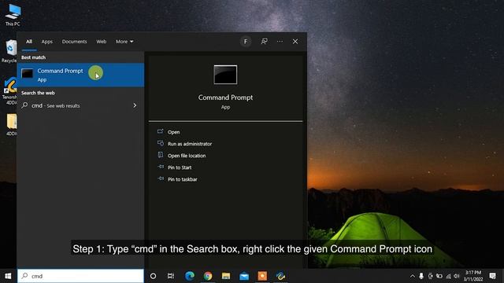This screenshot has height=283, width=504.
Task: Launch Microsoft Edge from the taskbar
Action: coord(190,276)
